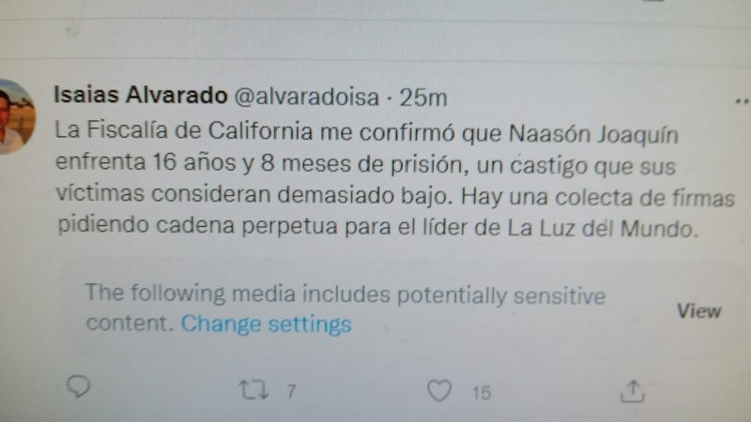Click the word 'content.' before Change settings
Image resolution: width=751 pixels, height=422 pixels.
tap(130, 324)
